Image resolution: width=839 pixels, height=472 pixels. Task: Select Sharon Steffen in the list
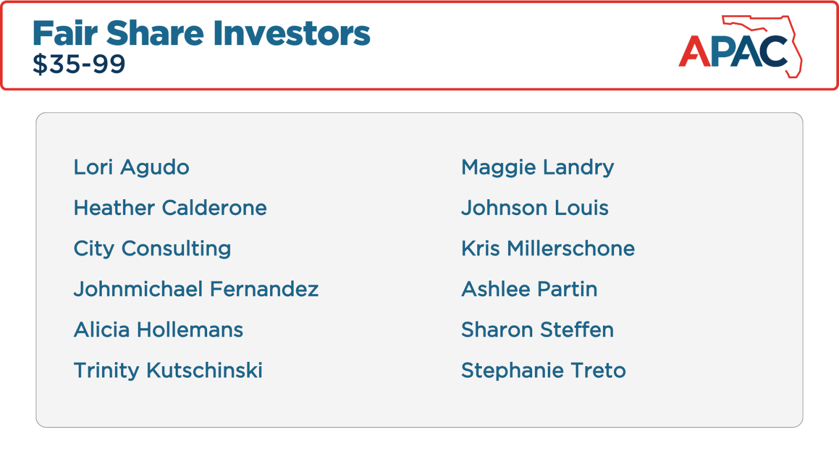coord(537,330)
